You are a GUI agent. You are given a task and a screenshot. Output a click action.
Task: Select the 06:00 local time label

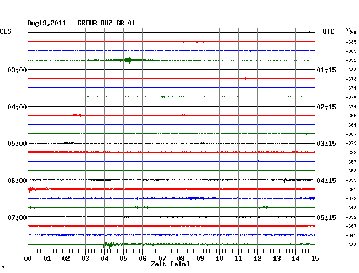point(17,181)
